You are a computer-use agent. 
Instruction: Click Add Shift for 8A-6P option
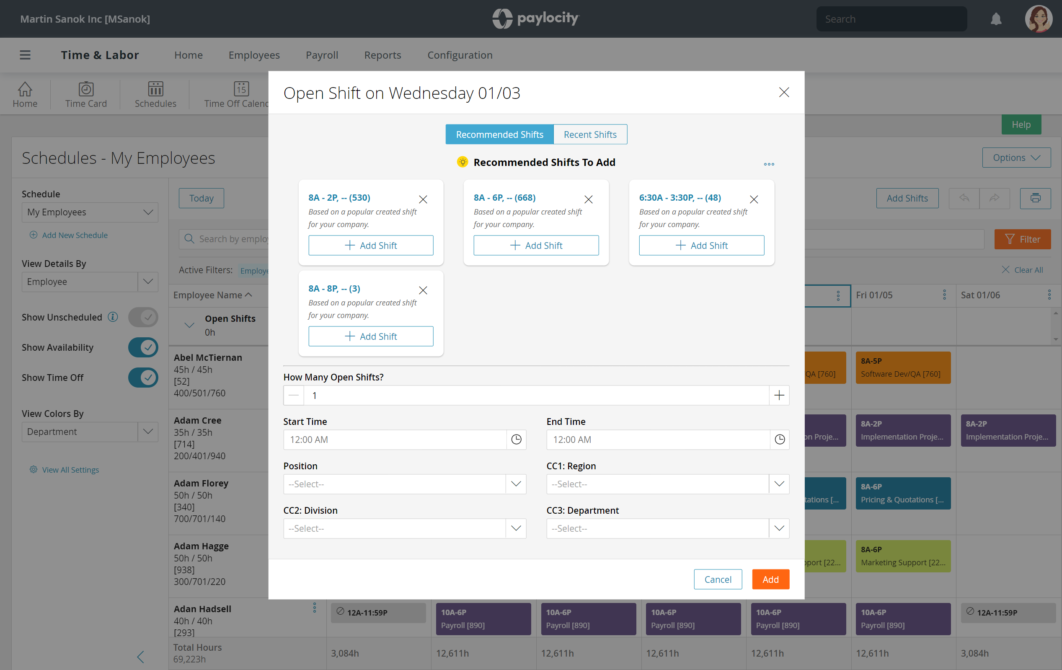[x=536, y=245]
